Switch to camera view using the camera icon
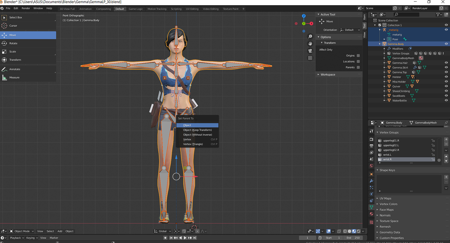Viewport: 450px width, 243px height. [x=310, y=50]
